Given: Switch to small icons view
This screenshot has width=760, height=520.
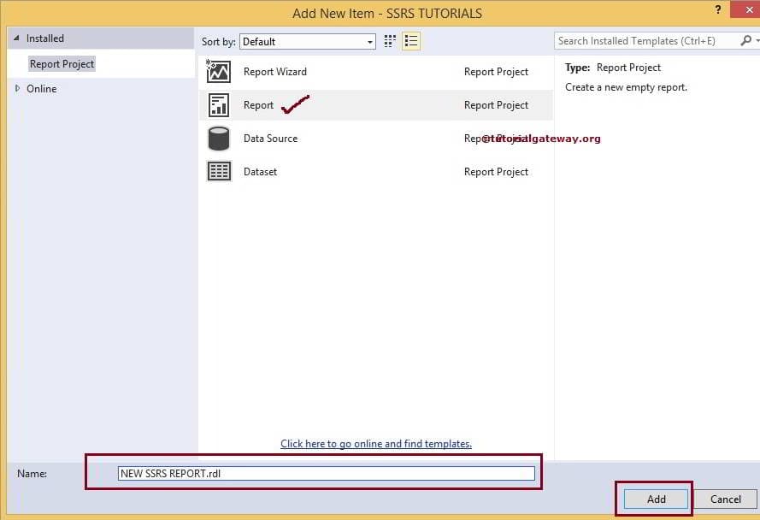Looking at the screenshot, I should click(389, 40).
